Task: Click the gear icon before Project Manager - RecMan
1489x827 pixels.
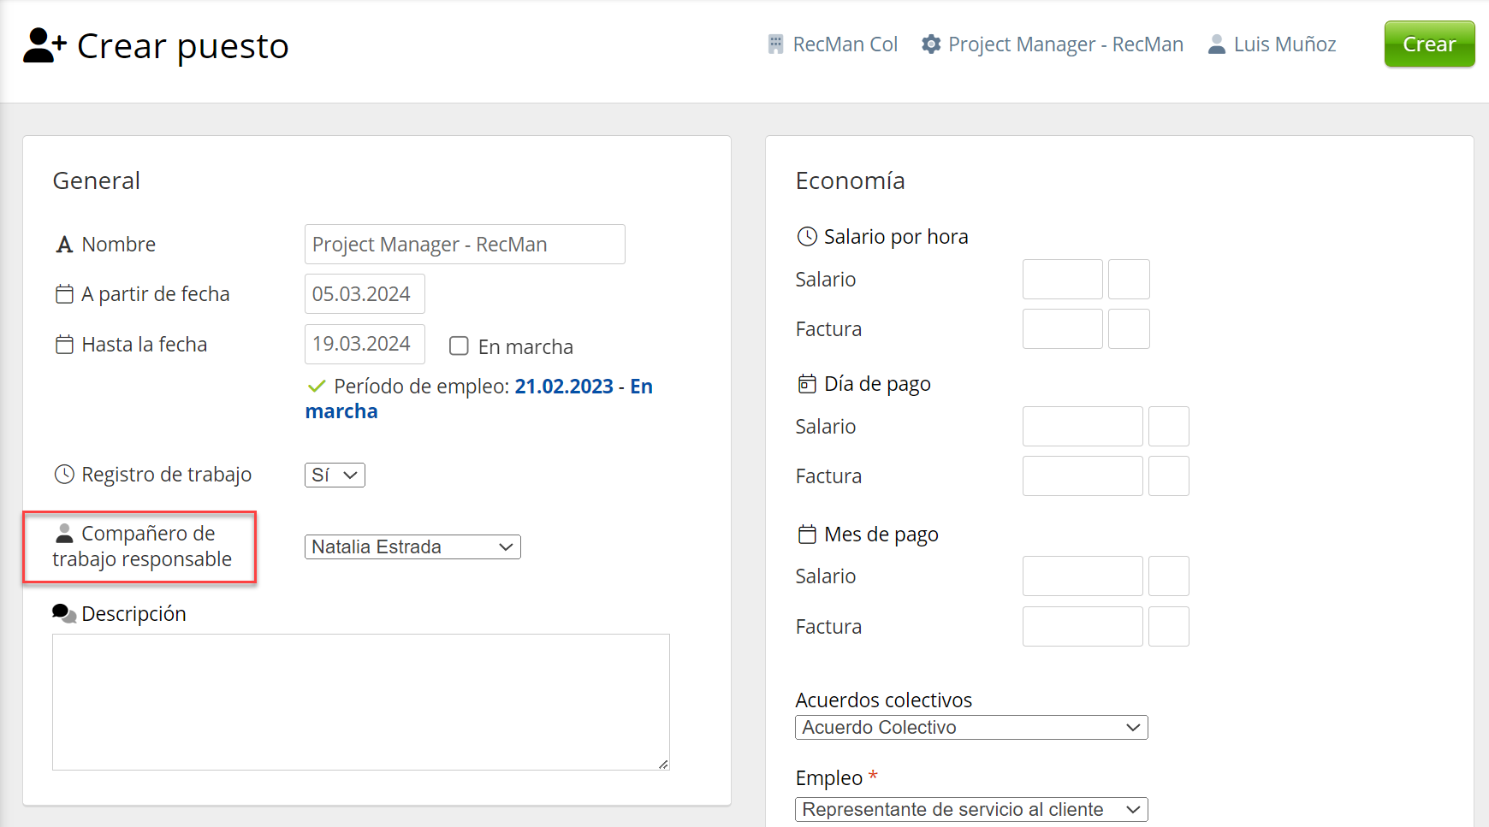Action: click(931, 44)
